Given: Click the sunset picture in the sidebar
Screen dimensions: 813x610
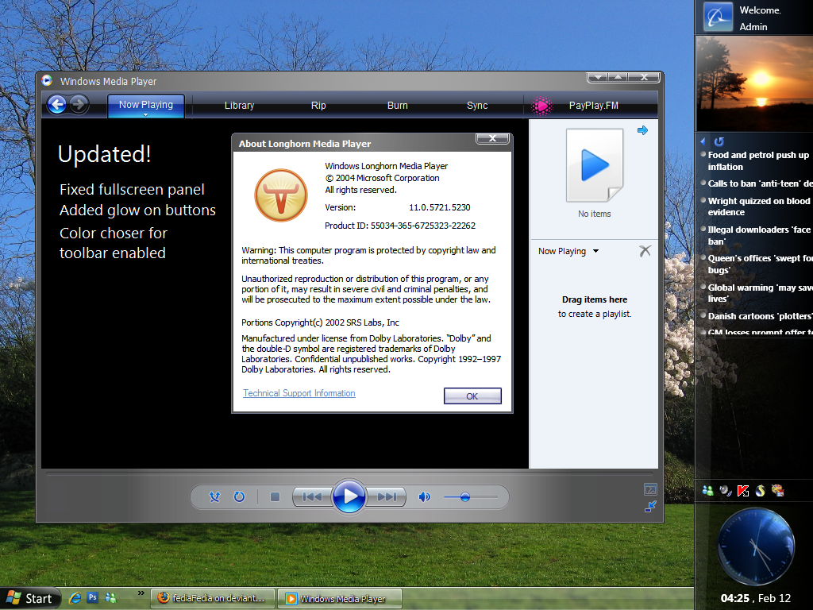Looking at the screenshot, I should tap(754, 83).
